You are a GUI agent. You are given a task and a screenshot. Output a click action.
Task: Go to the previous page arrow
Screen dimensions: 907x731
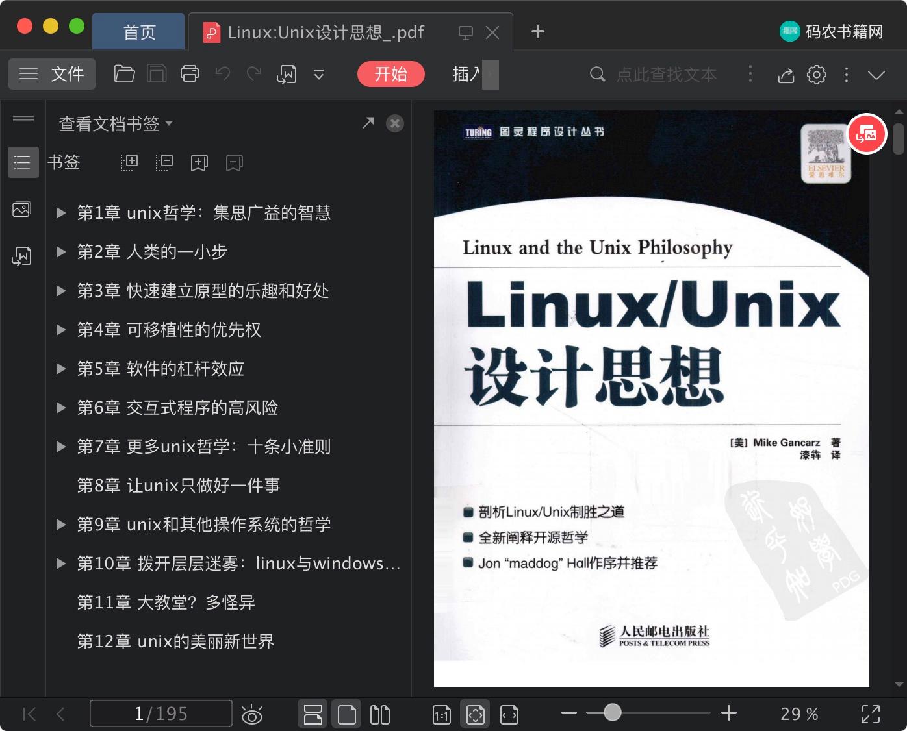point(60,714)
